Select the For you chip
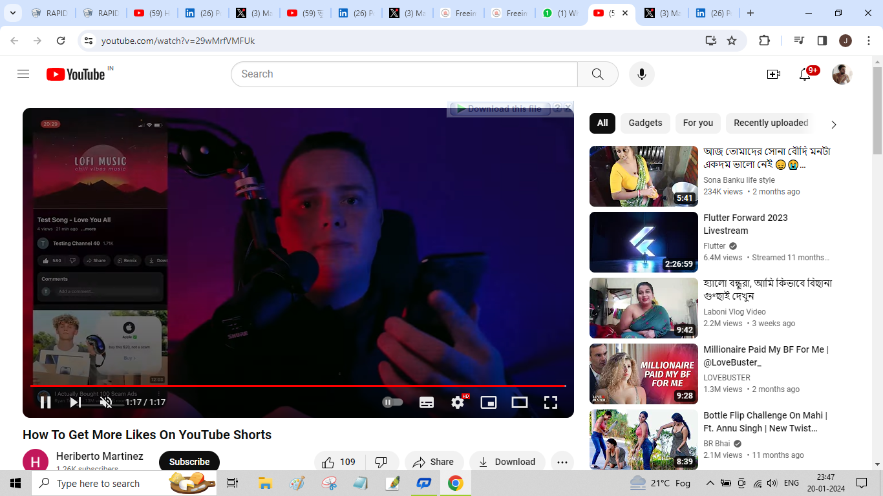Viewport: 883px width, 496px height. click(698, 123)
